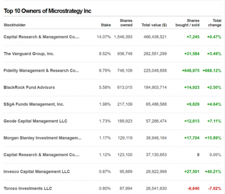225x194 pixels.
Task: Select the +648,975 shares bought value
Action: click(x=191, y=71)
